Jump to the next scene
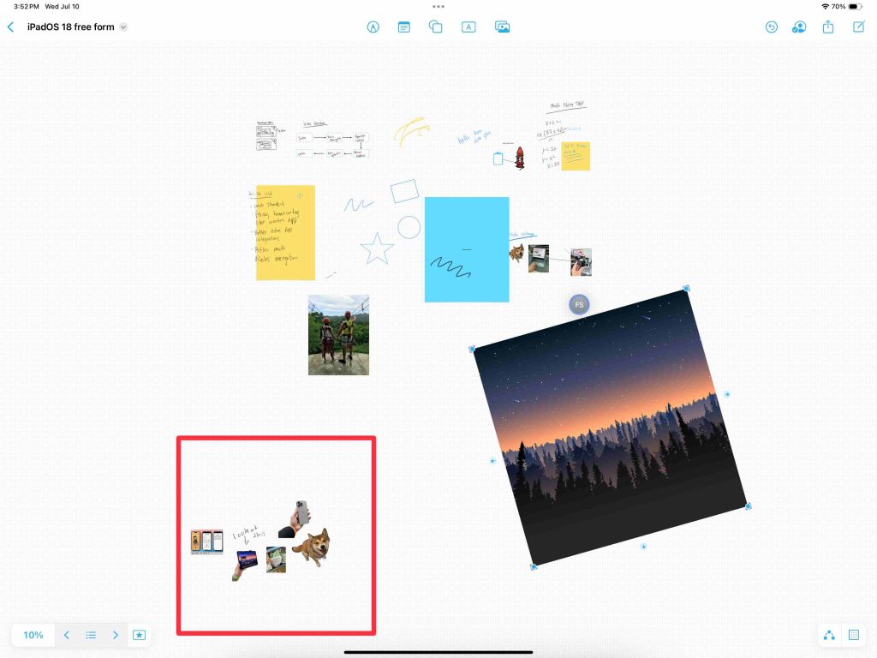This screenshot has height=658, width=877. (x=116, y=635)
